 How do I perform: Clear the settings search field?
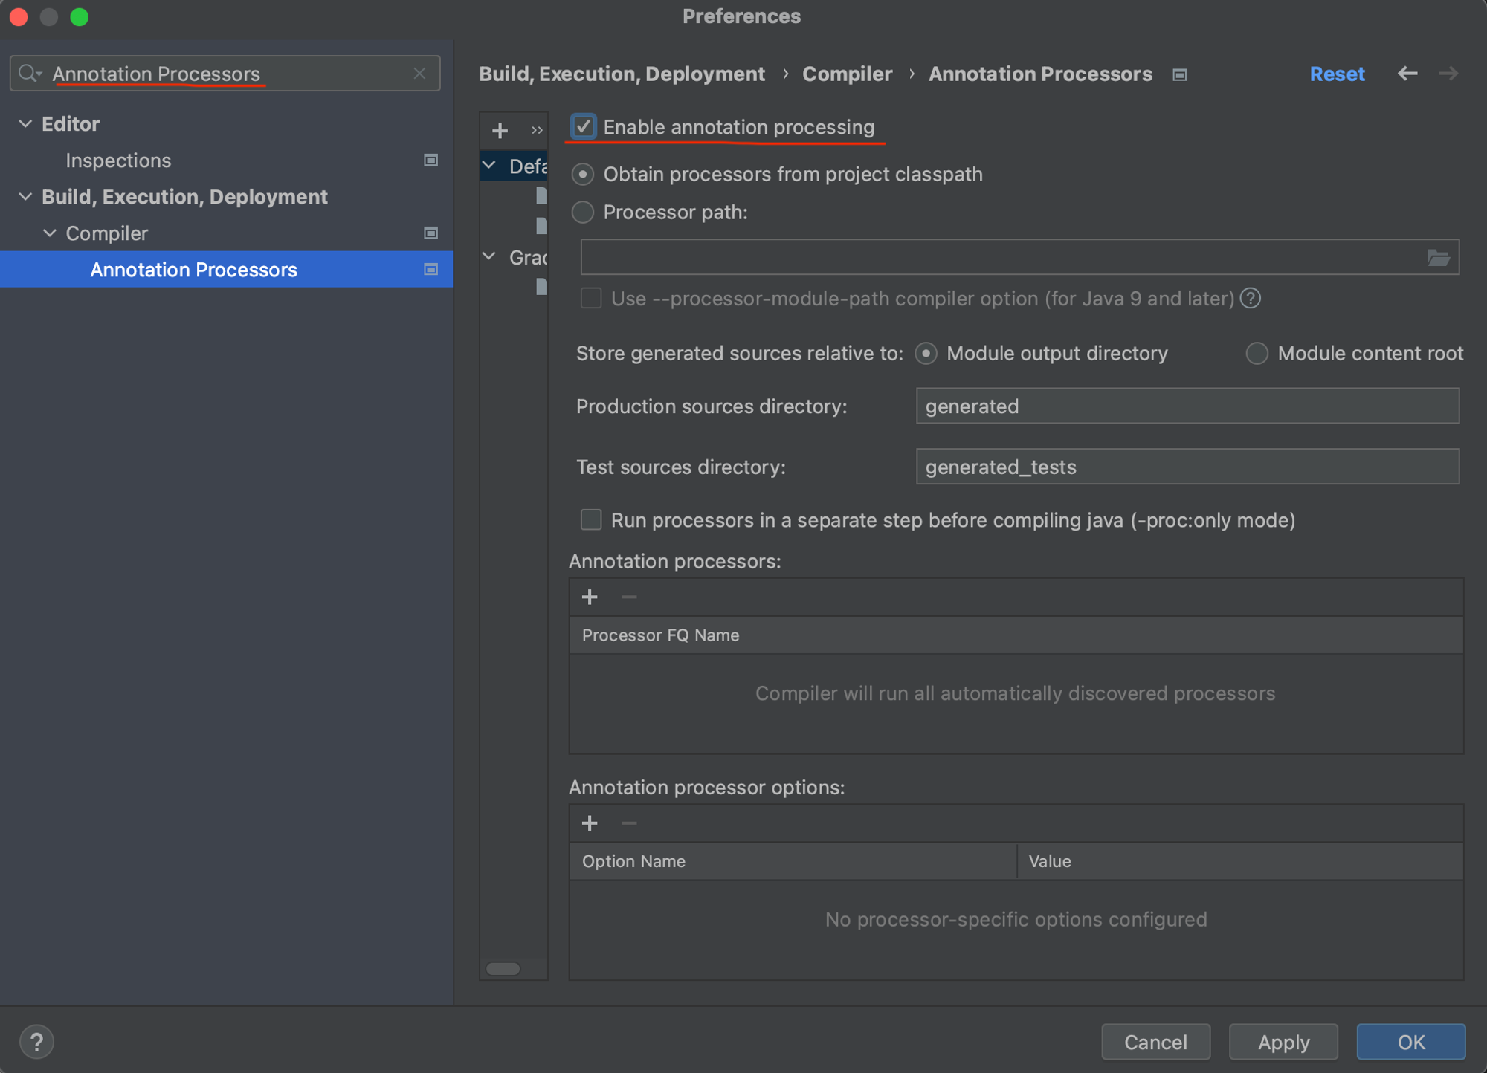pos(419,73)
